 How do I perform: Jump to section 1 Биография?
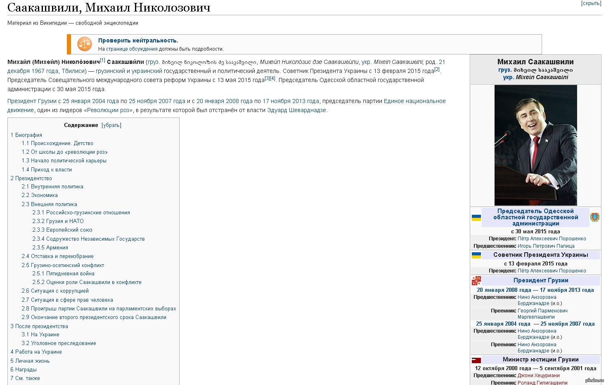26,135
